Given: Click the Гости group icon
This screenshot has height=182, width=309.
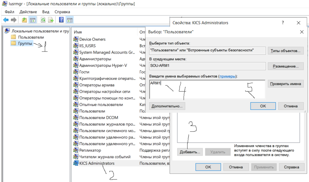Looking at the screenshot, I should [x=76, y=72].
